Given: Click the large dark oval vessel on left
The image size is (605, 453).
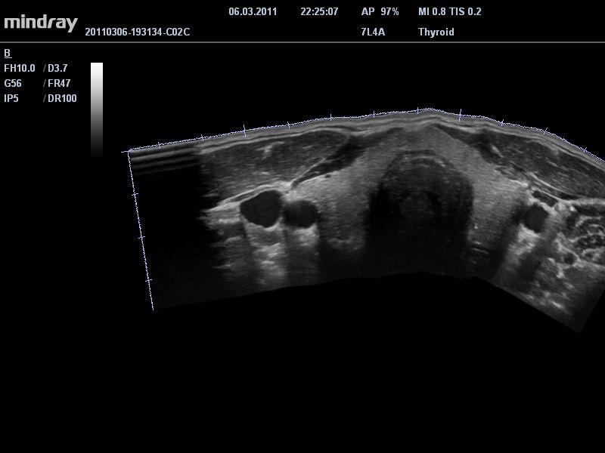Looking at the screenshot, I should 260,208.
